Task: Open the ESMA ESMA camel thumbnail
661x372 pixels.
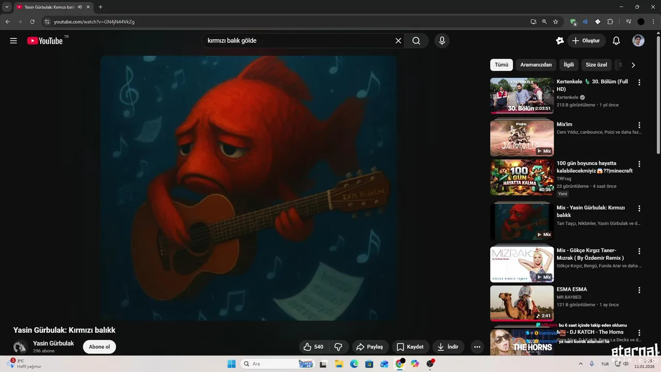Action: [x=522, y=303]
